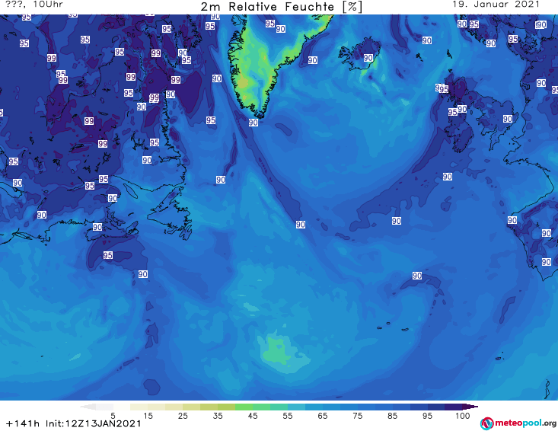Screen dimensions: 558x431
Task: Click the '2m Relative Feuchte [%]' chart title
Action: 281,7
